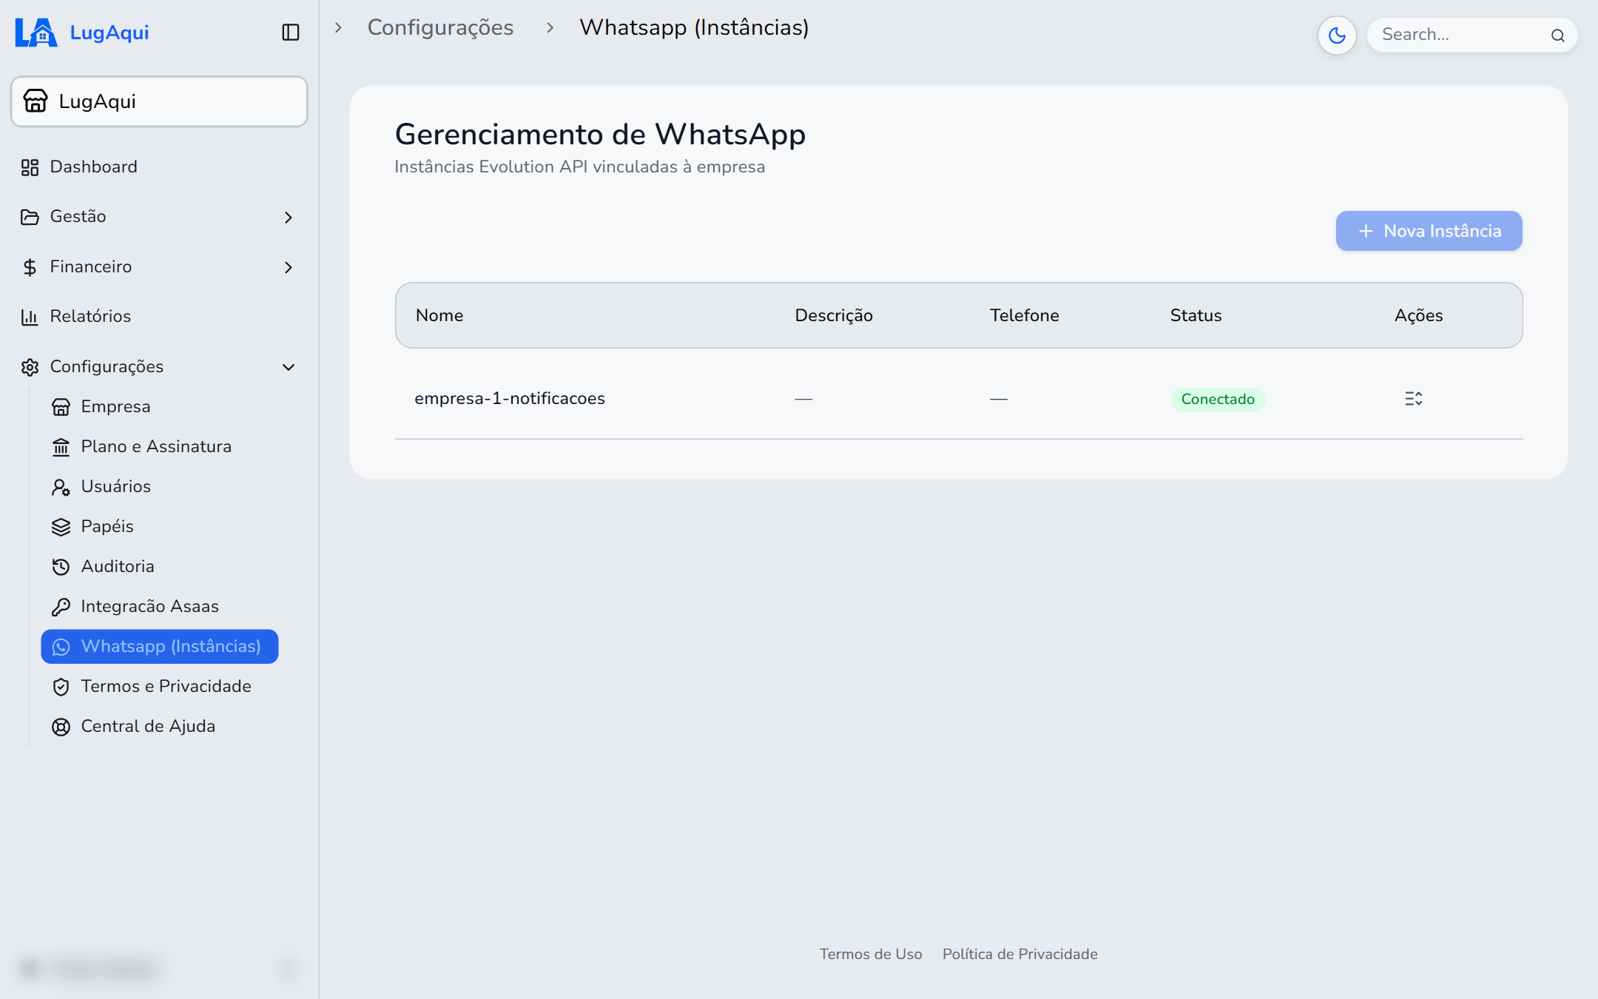This screenshot has width=1598, height=999.
Task: Click the Descrição column header
Action: pos(834,315)
